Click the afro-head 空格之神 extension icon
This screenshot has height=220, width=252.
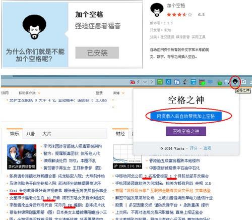pos(235,82)
